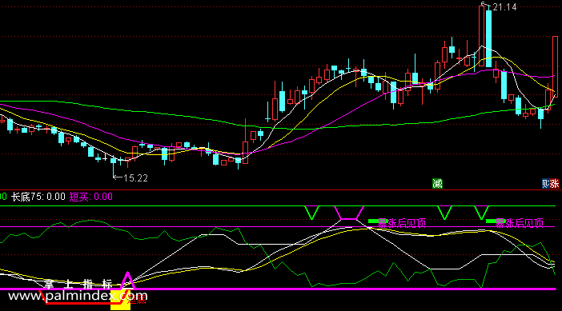Click the last red candle on the chart
This screenshot has width=562, height=311.
555,66
